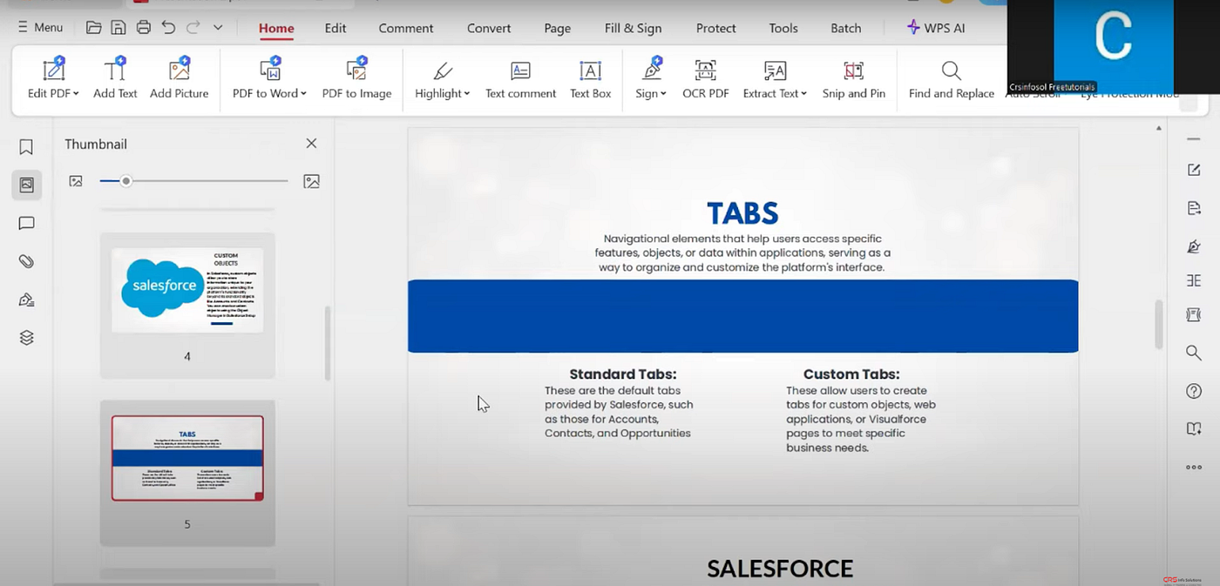The height and width of the screenshot is (586, 1220).
Task: Click the Standard Tabs: heading
Action: coord(623,374)
